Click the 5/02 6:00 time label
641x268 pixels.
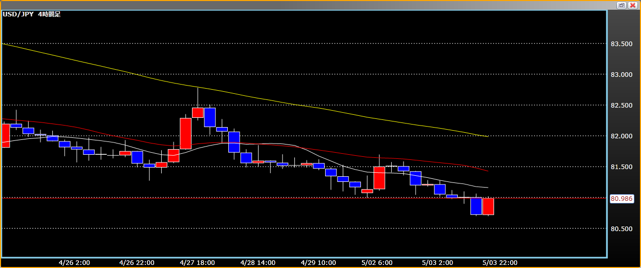click(x=377, y=262)
